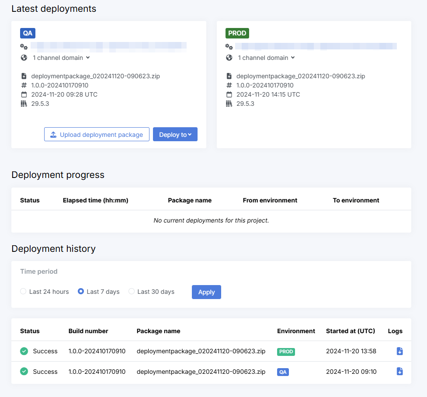
Task: Select the Last 24 hours radio option
Action: 23,292
